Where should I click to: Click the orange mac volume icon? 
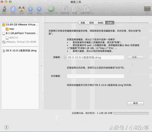pyautogui.click(x=7, y=29)
